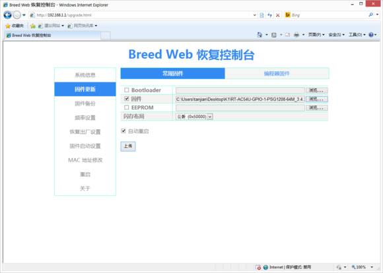Image resolution: width=383 pixels, height=273 pixels.
Task: Click the popup blocker status bar icon
Action: click(x=258, y=267)
